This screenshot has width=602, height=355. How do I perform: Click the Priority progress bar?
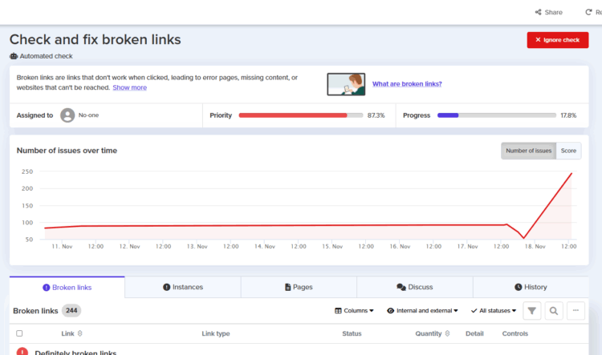(301, 115)
